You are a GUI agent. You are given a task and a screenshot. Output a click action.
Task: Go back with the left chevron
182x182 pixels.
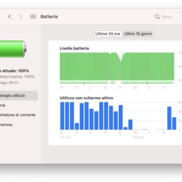[x=10, y=17]
